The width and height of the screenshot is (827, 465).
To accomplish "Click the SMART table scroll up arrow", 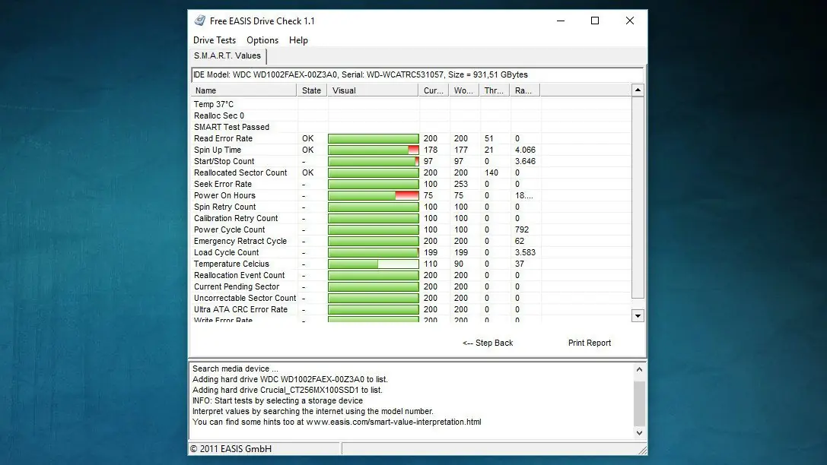I will [638, 90].
